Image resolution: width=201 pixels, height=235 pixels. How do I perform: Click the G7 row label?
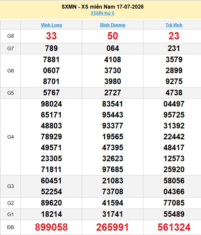click(11, 49)
